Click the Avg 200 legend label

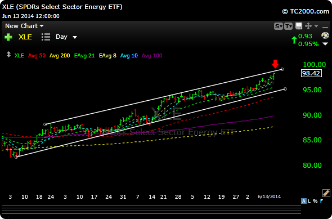pyautogui.click(x=60, y=56)
